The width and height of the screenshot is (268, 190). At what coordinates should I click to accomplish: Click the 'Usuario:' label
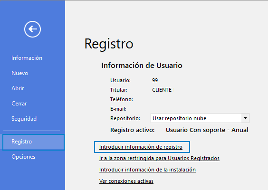click(121, 80)
